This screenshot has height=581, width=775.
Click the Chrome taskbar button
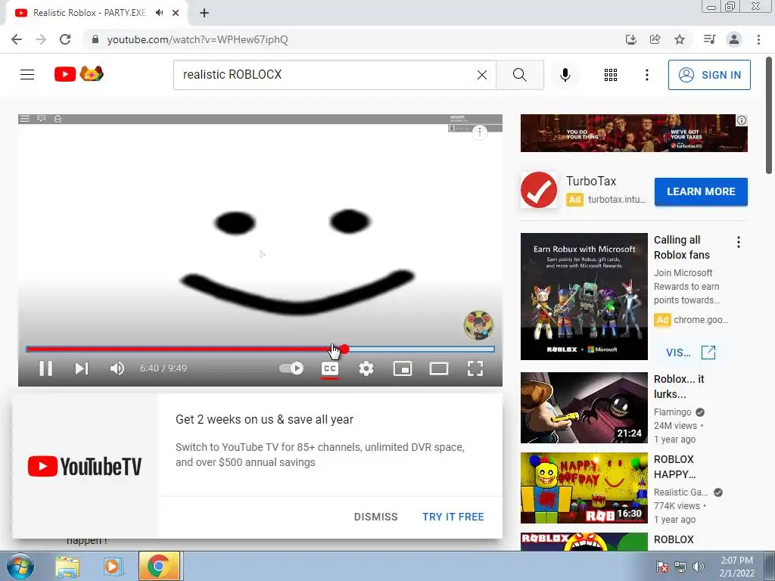[x=159, y=566]
